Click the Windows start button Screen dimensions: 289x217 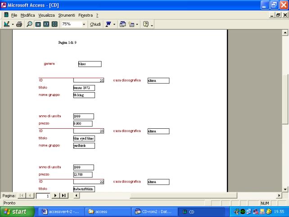(x=16, y=212)
